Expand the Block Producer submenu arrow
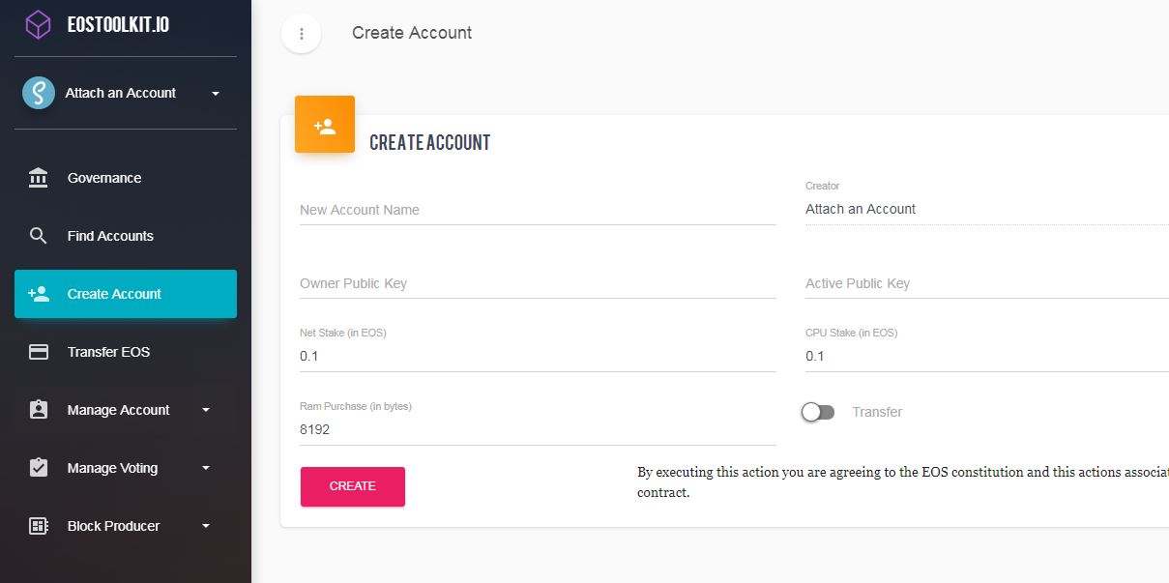The height and width of the screenshot is (583, 1169). coord(206,526)
